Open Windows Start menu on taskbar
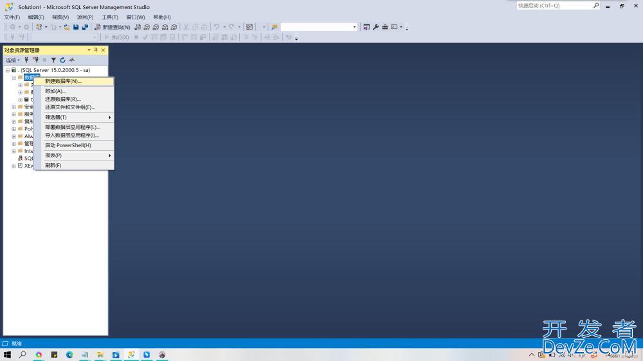643x361 pixels. [7, 355]
